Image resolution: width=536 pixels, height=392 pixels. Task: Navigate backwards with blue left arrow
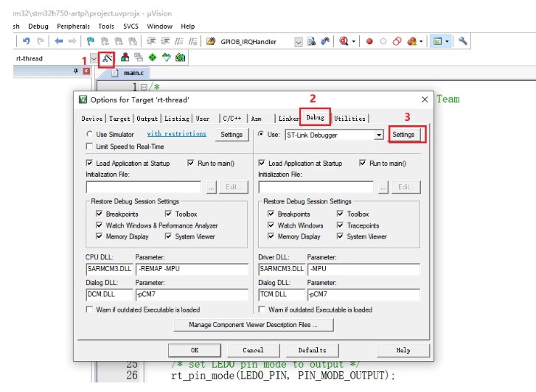point(59,41)
